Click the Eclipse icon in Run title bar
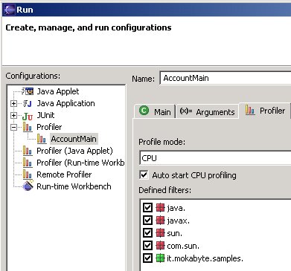The image size is (291, 271). point(10,10)
